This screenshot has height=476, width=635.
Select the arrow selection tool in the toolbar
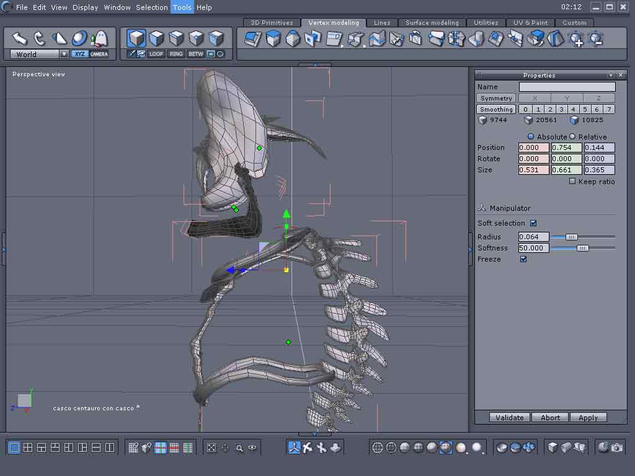click(x=20, y=38)
